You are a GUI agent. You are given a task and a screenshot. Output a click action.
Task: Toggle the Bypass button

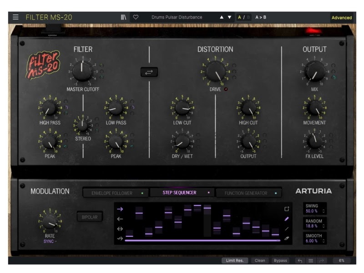280,260
